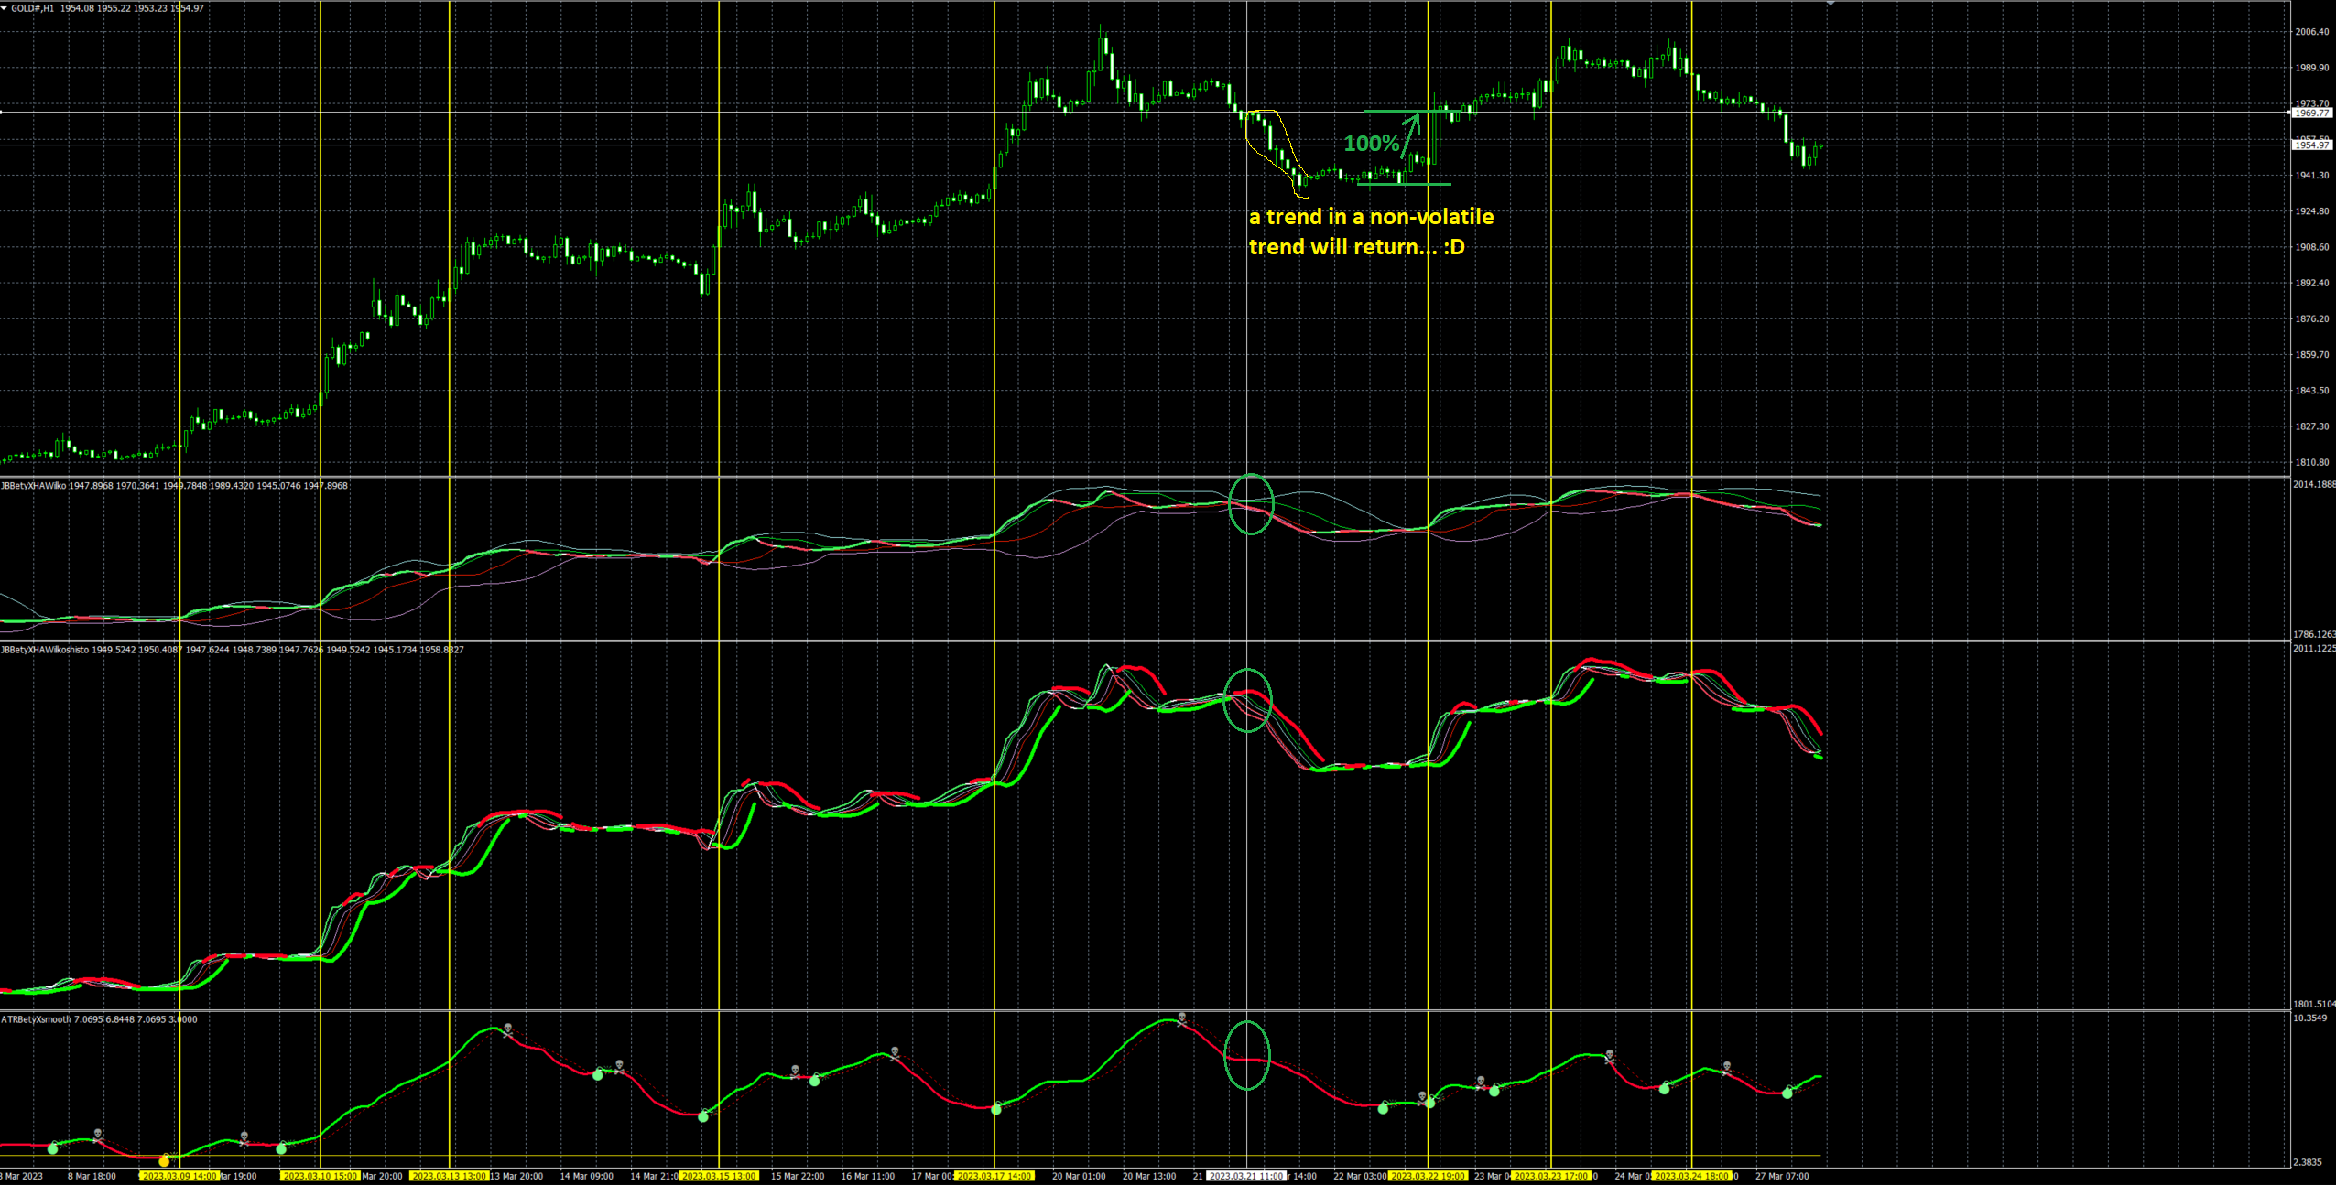Click the green dot at the 2023.03.17 14:00 line
Viewport: 2336px width, 1185px height.
[x=996, y=1108]
